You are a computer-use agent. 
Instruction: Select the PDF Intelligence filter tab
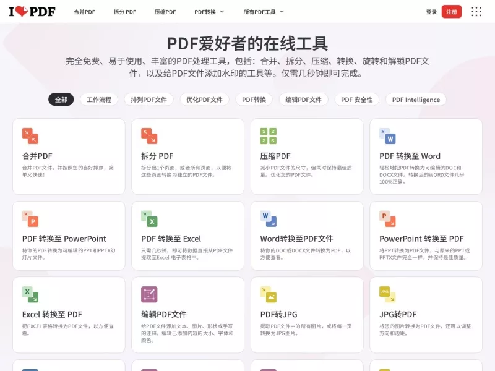pos(416,100)
